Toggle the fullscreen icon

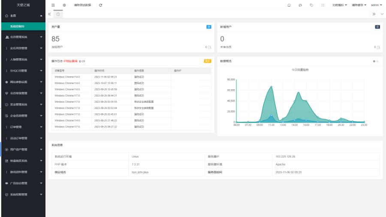323,5
